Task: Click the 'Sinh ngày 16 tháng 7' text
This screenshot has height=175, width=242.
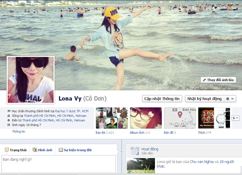Action: pos(26,125)
